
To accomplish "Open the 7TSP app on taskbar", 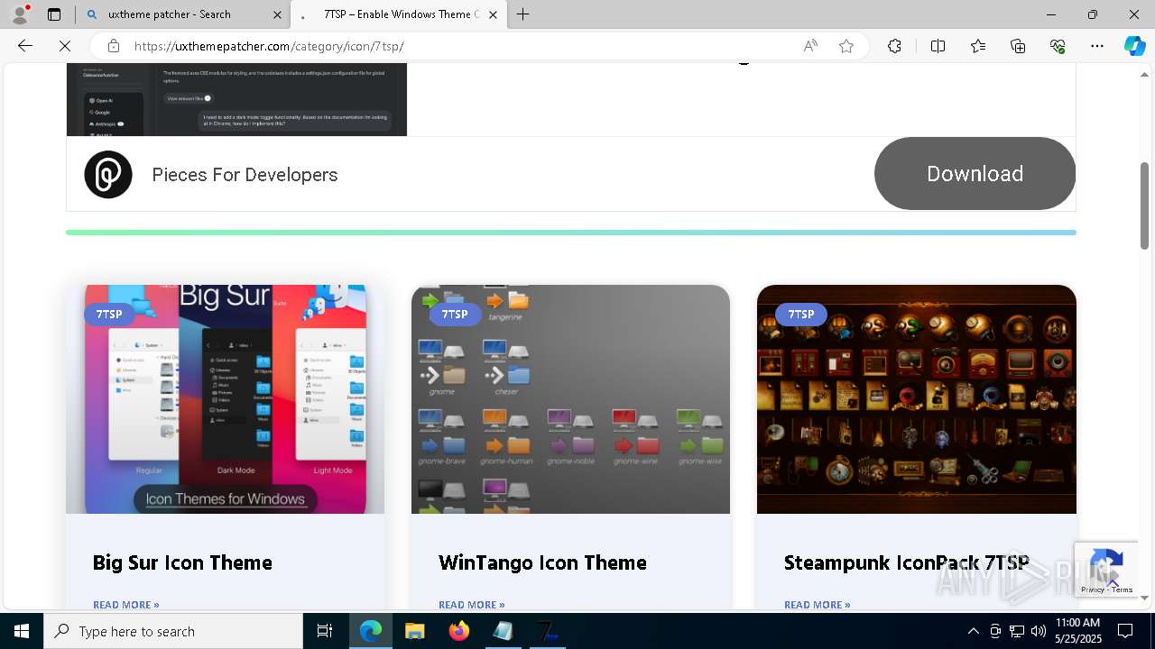I will coord(548,631).
